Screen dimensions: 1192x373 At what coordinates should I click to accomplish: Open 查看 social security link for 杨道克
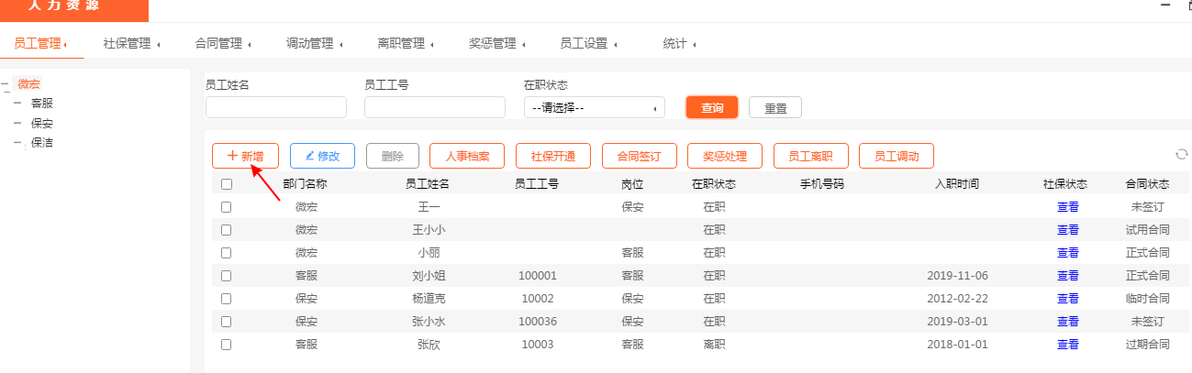pyautogui.click(x=1067, y=299)
